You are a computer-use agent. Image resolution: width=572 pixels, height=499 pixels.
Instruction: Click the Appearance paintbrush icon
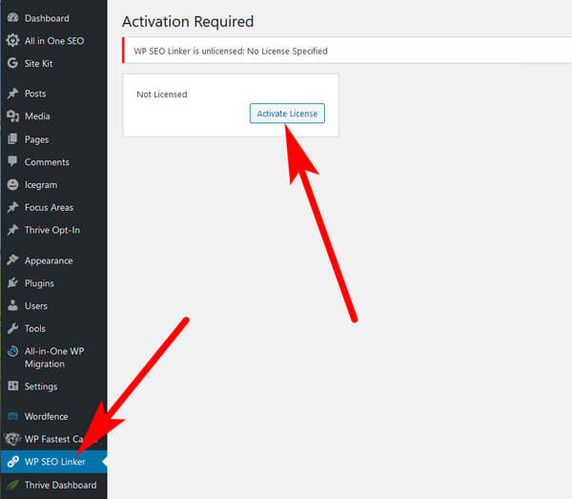coord(12,260)
